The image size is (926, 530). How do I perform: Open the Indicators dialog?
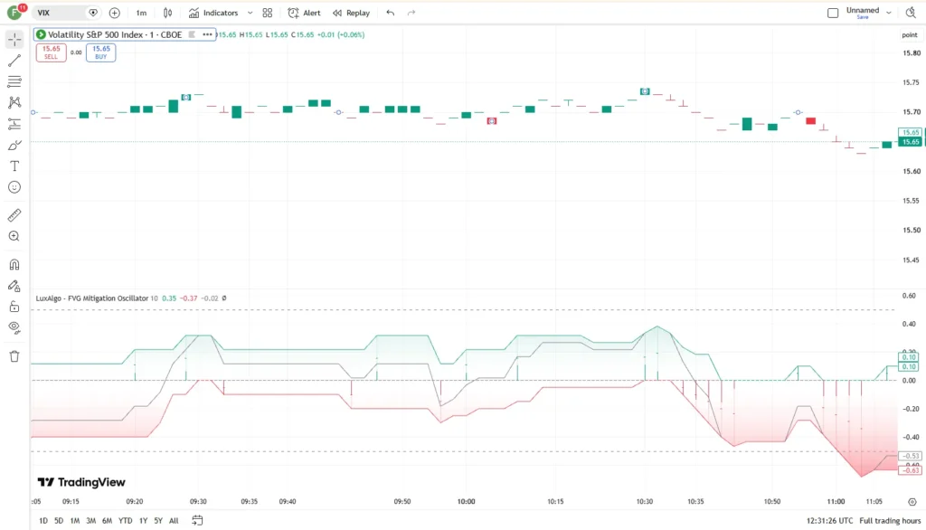[x=213, y=13]
